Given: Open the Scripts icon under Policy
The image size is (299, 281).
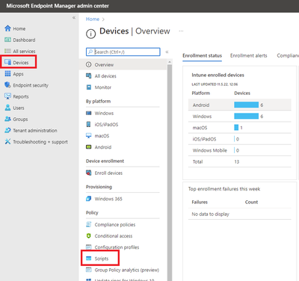Looking at the screenshot, I should (x=88, y=259).
